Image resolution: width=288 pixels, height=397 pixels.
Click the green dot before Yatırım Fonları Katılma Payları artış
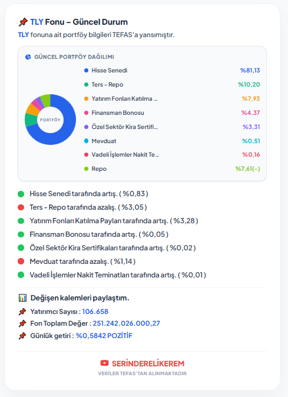[x=21, y=221]
